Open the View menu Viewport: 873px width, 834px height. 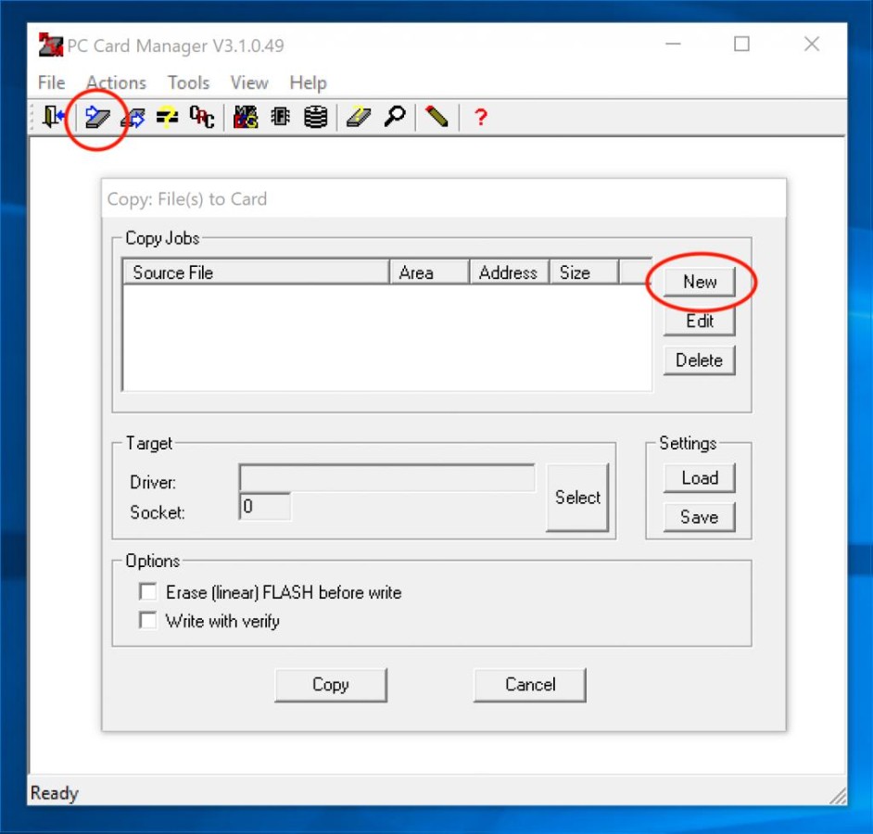(x=249, y=82)
